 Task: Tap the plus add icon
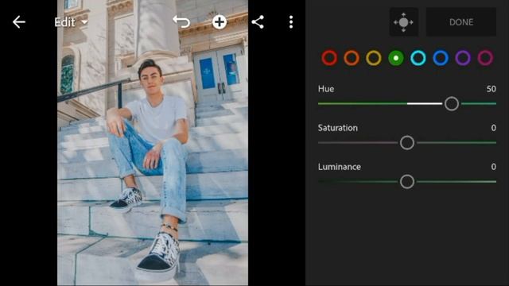point(220,22)
